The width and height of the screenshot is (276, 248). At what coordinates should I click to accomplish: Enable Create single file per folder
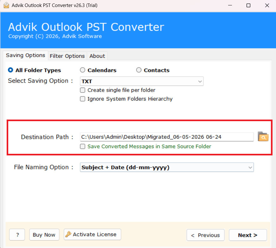[83, 90]
